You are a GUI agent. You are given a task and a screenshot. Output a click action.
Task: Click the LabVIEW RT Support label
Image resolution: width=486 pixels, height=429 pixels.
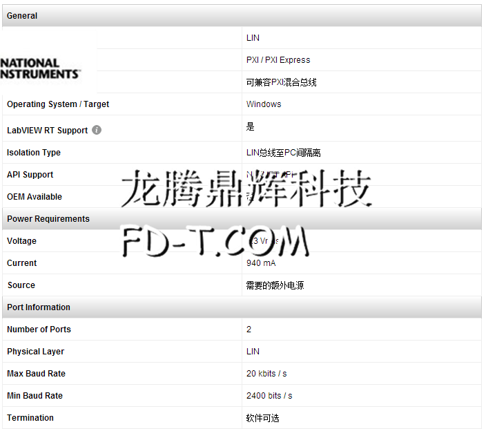(48, 131)
